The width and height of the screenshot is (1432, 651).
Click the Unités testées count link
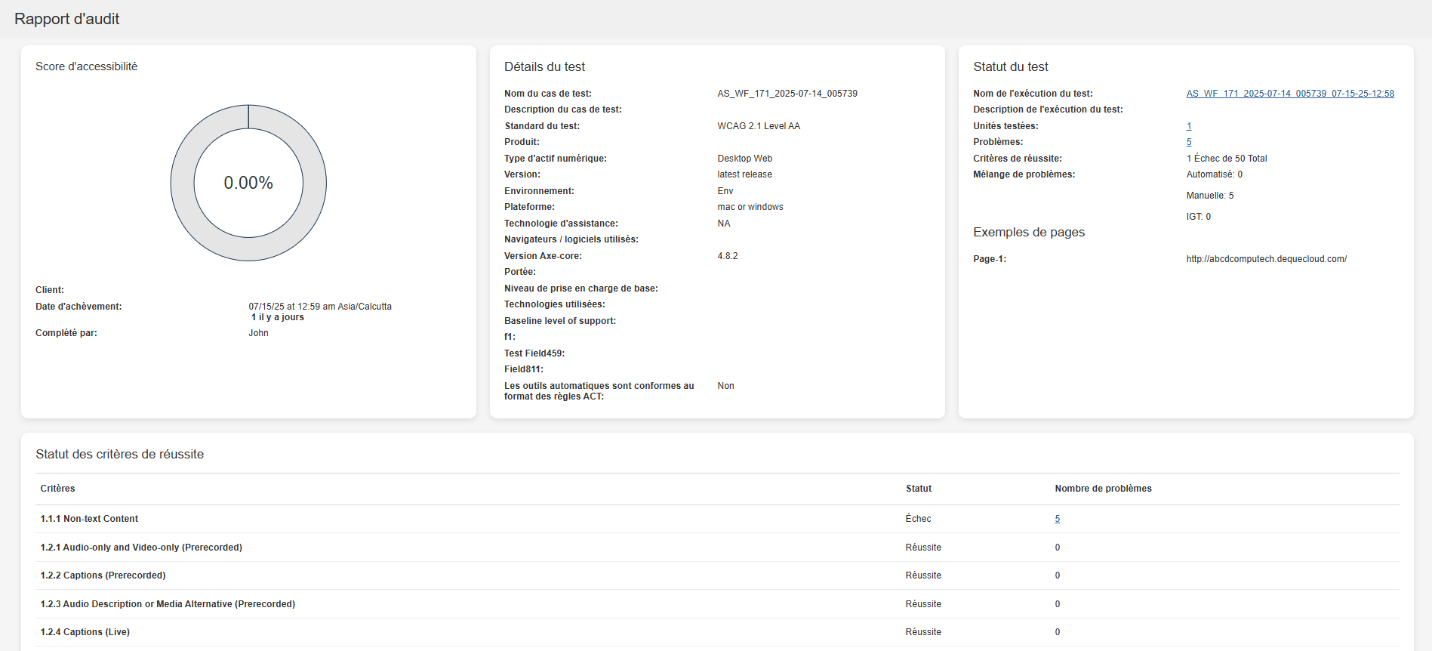(x=1189, y=126)
